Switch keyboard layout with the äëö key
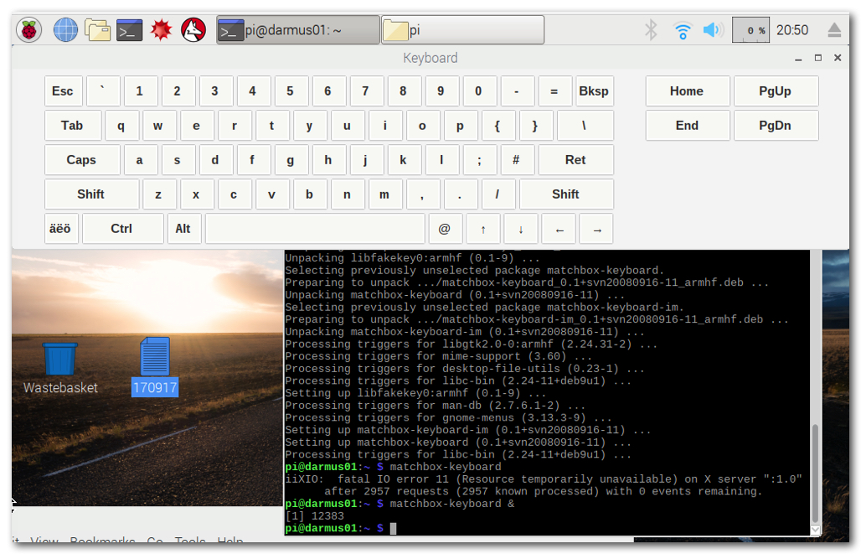This screenshot has width=861, height=554. click(60, 228)
